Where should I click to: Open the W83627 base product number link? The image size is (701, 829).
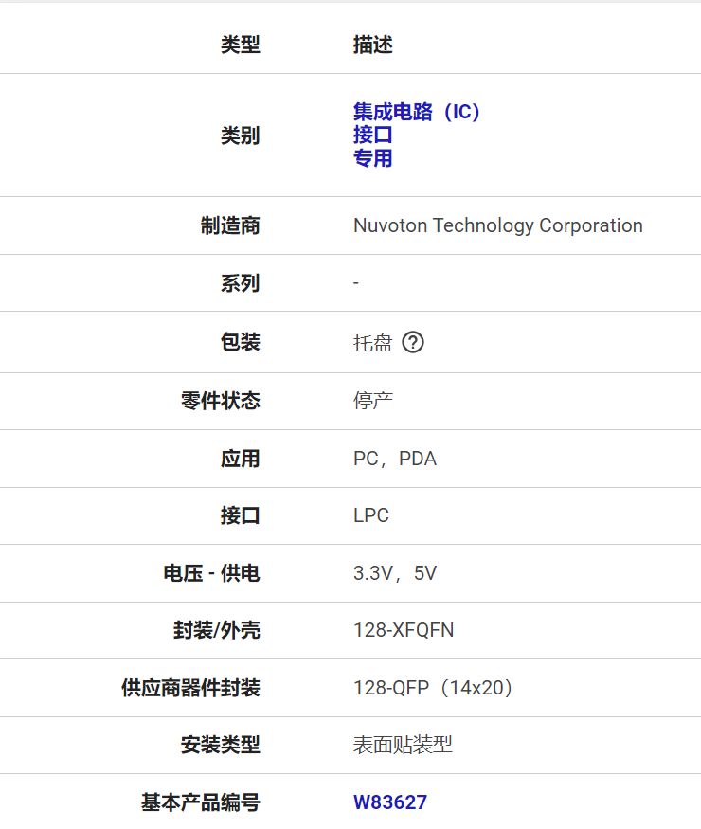pos(390,802)
